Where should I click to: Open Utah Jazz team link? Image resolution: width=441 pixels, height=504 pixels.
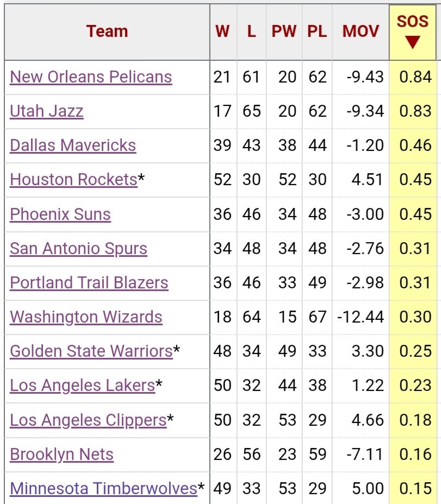click(47, 111)
